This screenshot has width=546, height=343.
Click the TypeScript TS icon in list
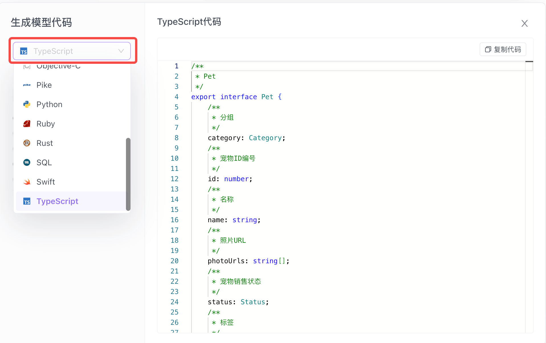point(27,201)
